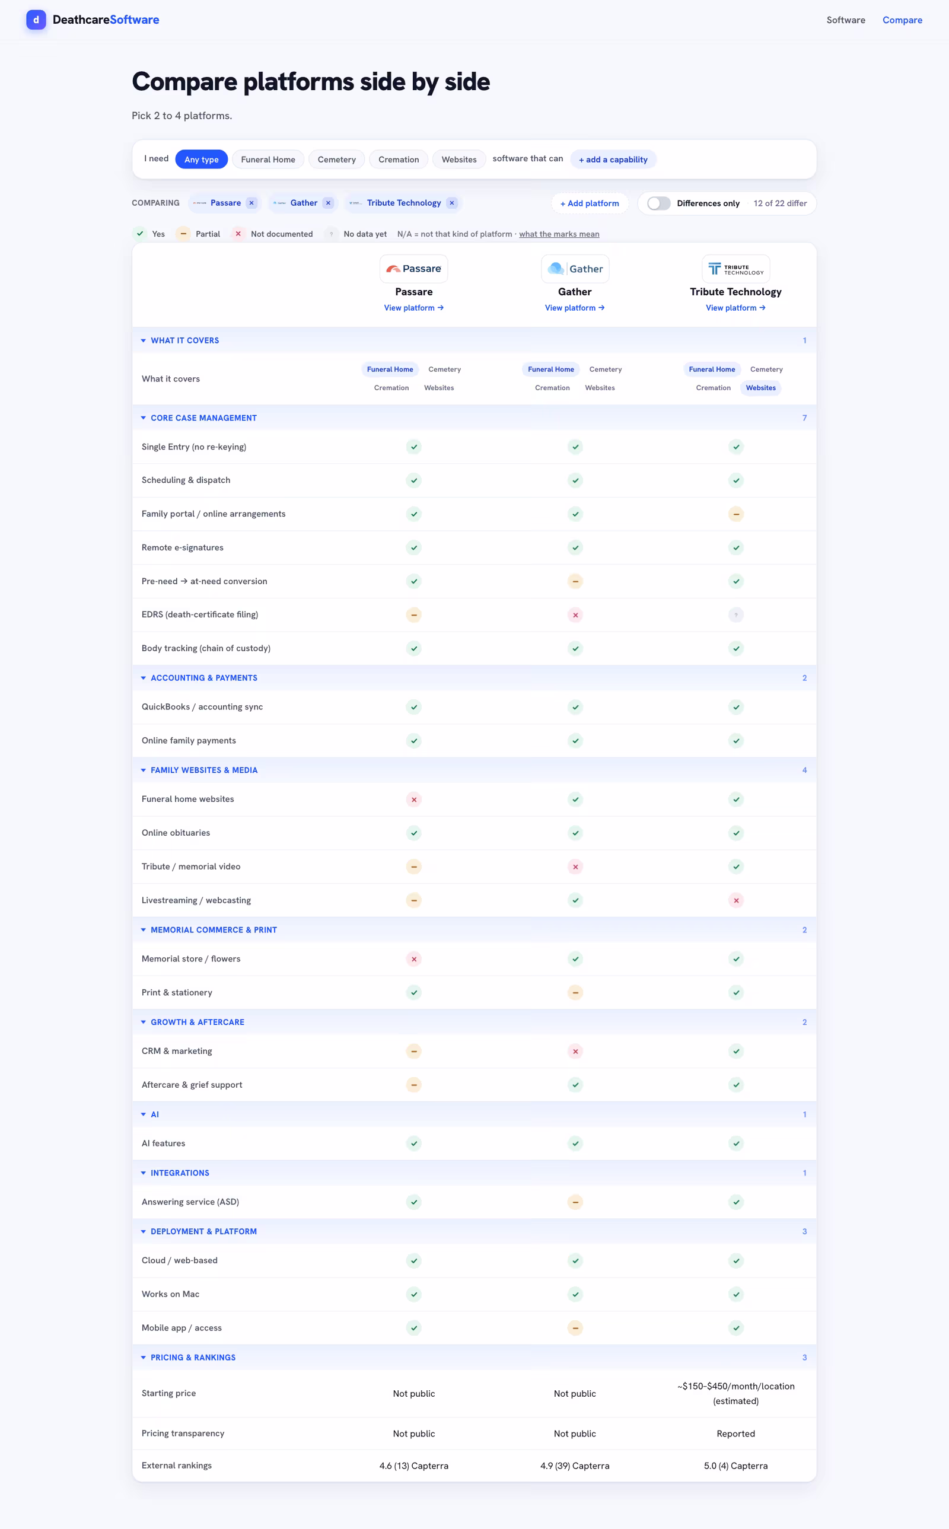Click the Reported pricing transparency value
Image resolution: width=949 pixels, height=1529 pixels.
point(735,1434)
